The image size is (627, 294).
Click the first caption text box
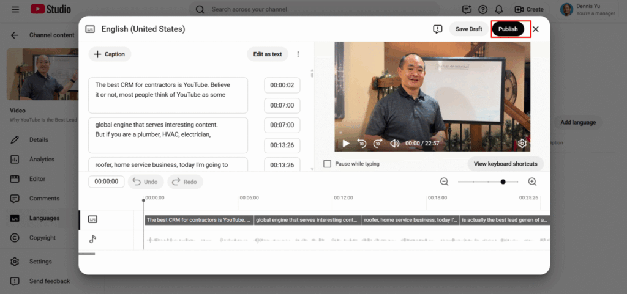tap(168, 95)
